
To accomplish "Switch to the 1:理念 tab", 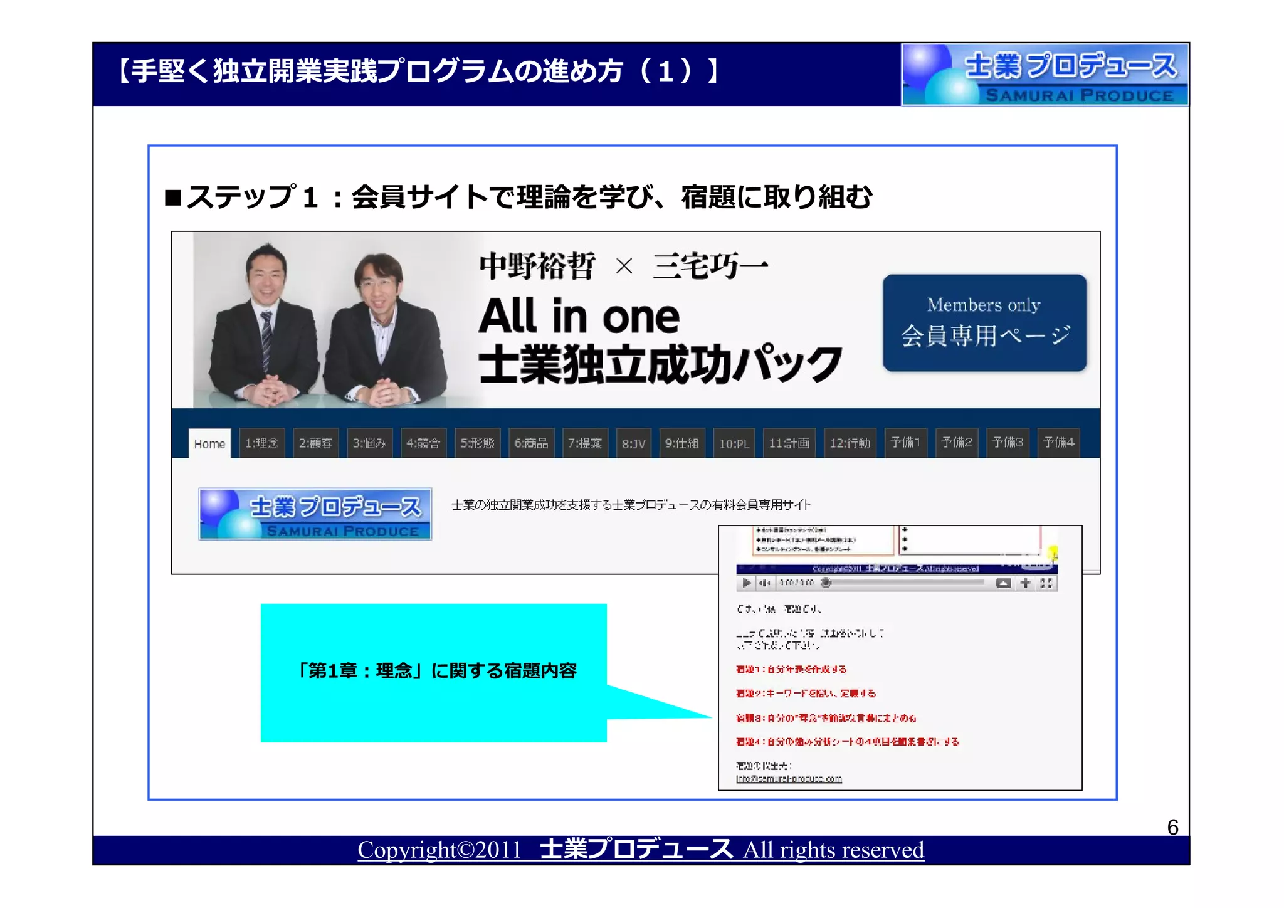I will coord(262,443).
